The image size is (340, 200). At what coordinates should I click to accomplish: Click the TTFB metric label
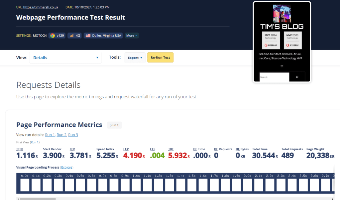[20, 149]
